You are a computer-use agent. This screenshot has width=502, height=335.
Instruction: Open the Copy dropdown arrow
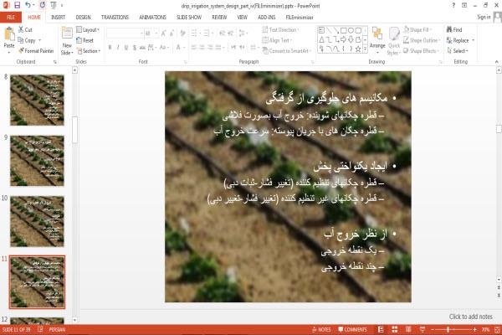(x=39, y=40)
